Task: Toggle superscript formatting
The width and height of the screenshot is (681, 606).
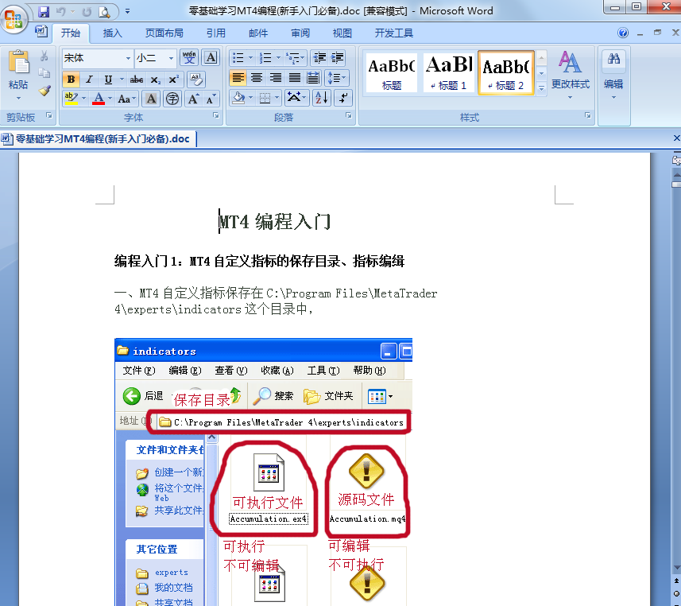Action: point(173,79)
